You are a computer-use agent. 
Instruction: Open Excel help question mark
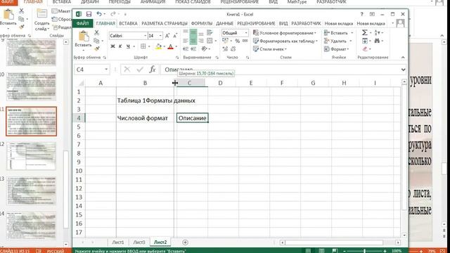(x=361, y=14)
